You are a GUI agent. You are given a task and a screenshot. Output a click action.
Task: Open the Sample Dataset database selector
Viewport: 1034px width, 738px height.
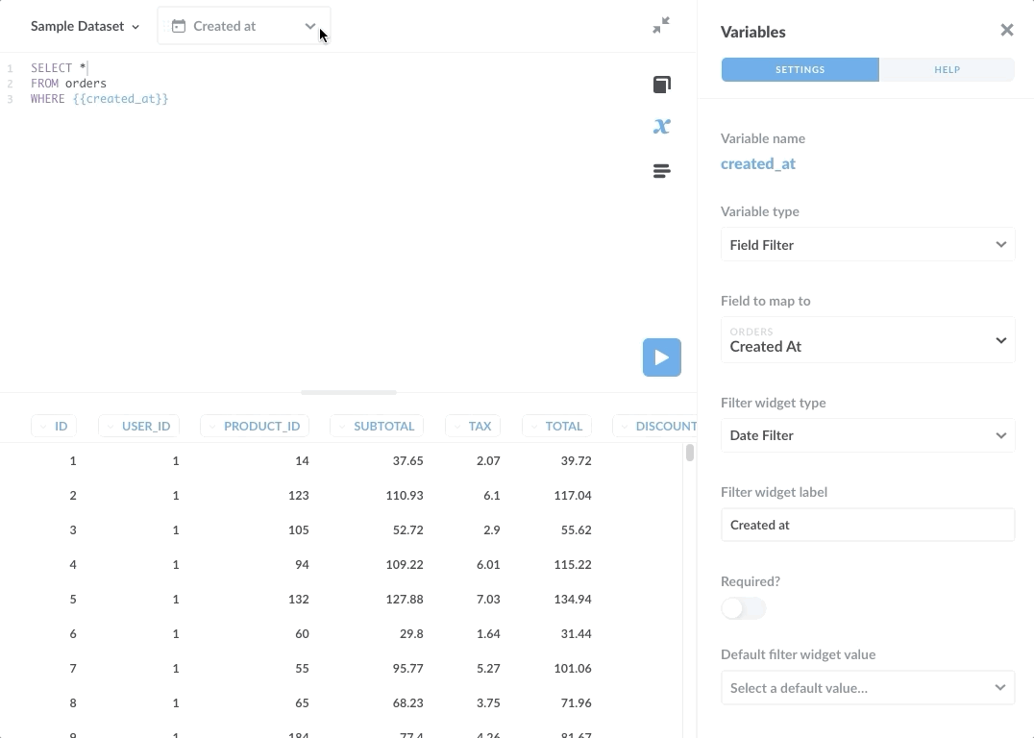coord(85,26)
